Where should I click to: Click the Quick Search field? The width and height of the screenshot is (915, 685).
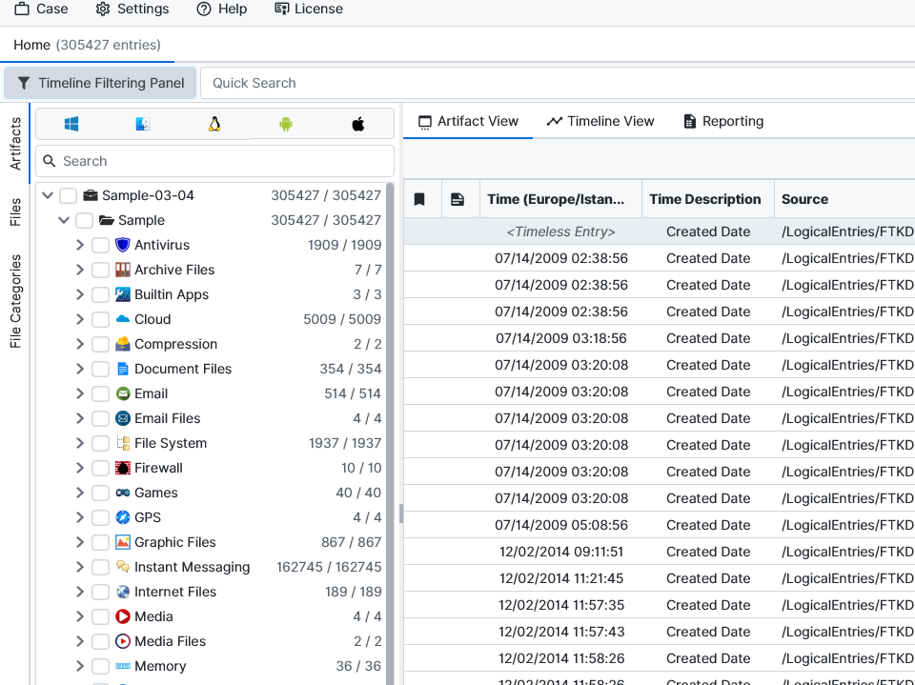553,83
